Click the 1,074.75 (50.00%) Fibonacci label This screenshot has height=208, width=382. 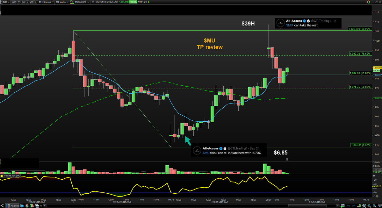(x=360, y=87)
